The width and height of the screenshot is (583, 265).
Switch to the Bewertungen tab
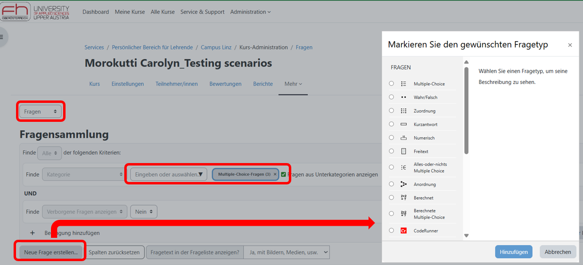click(225, 84)
